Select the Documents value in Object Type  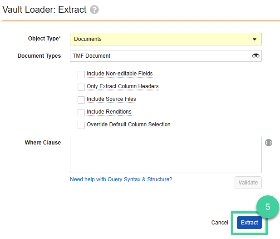[88, 39]
